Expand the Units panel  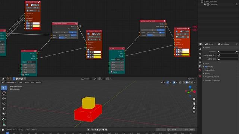coord(207,63)
